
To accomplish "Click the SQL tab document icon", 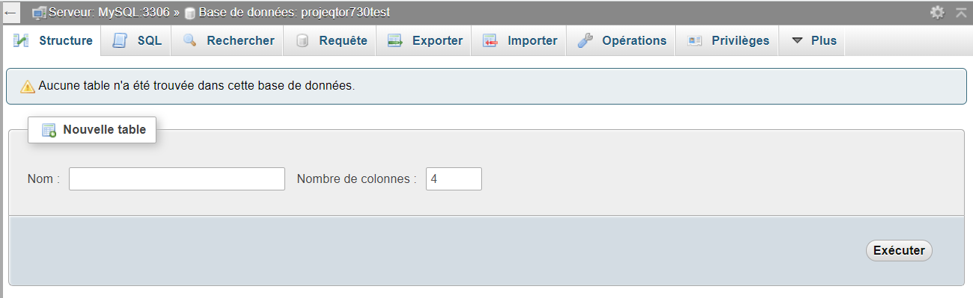I will tap(120, 41).
